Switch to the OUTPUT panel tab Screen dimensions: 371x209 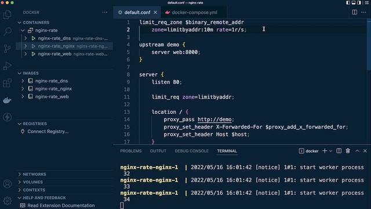[158, 151]
